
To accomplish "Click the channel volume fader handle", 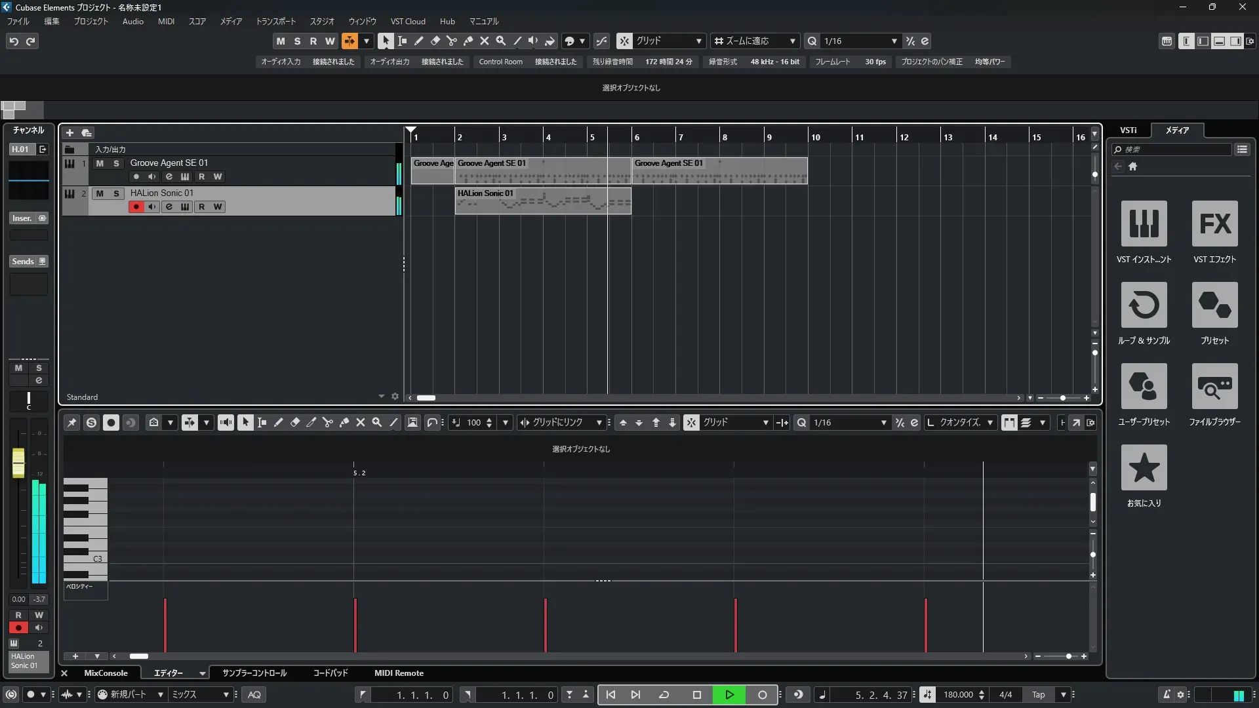I will 18,462.
